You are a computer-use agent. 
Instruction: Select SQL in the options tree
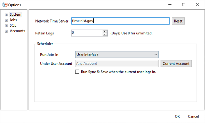13,26
